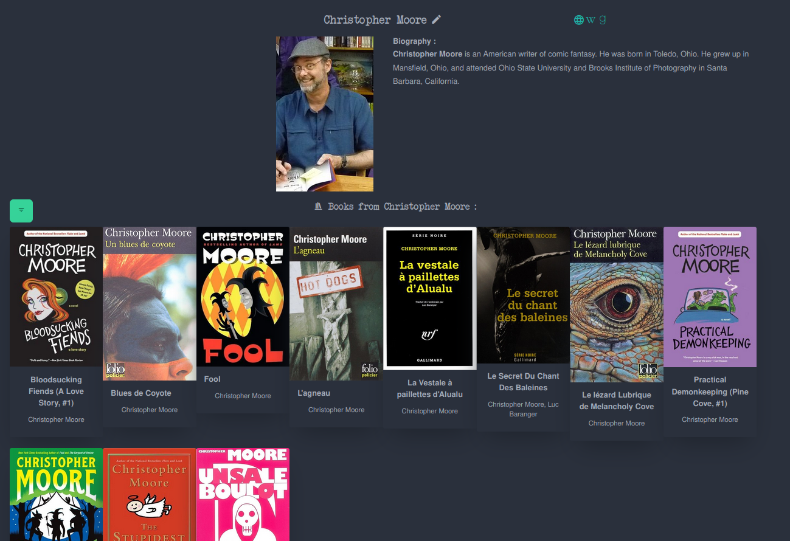This screenshot has width=790, height=541.
Task: Open The Stupidest Angel red cover
Action: (150, 494)
